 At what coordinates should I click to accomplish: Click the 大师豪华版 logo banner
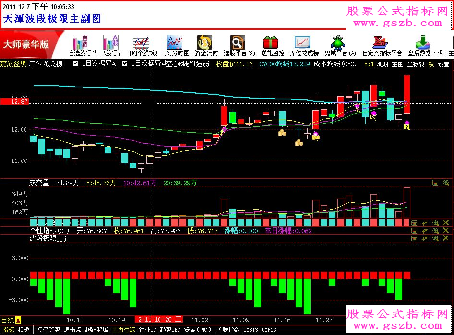tap(29, 44)
